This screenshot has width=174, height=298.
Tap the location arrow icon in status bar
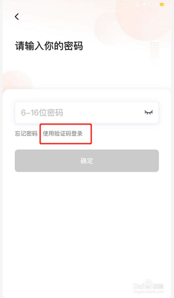click(x=144, y=5)
